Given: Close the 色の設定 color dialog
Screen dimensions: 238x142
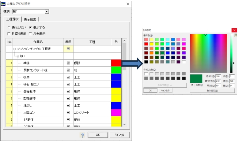Looking at the screenshot, I should point(234,30).
